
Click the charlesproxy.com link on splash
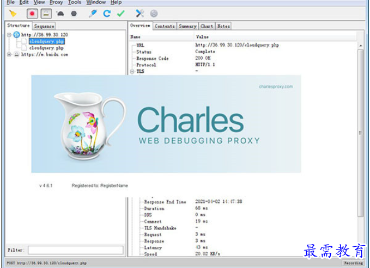click(x=276, y=86)
